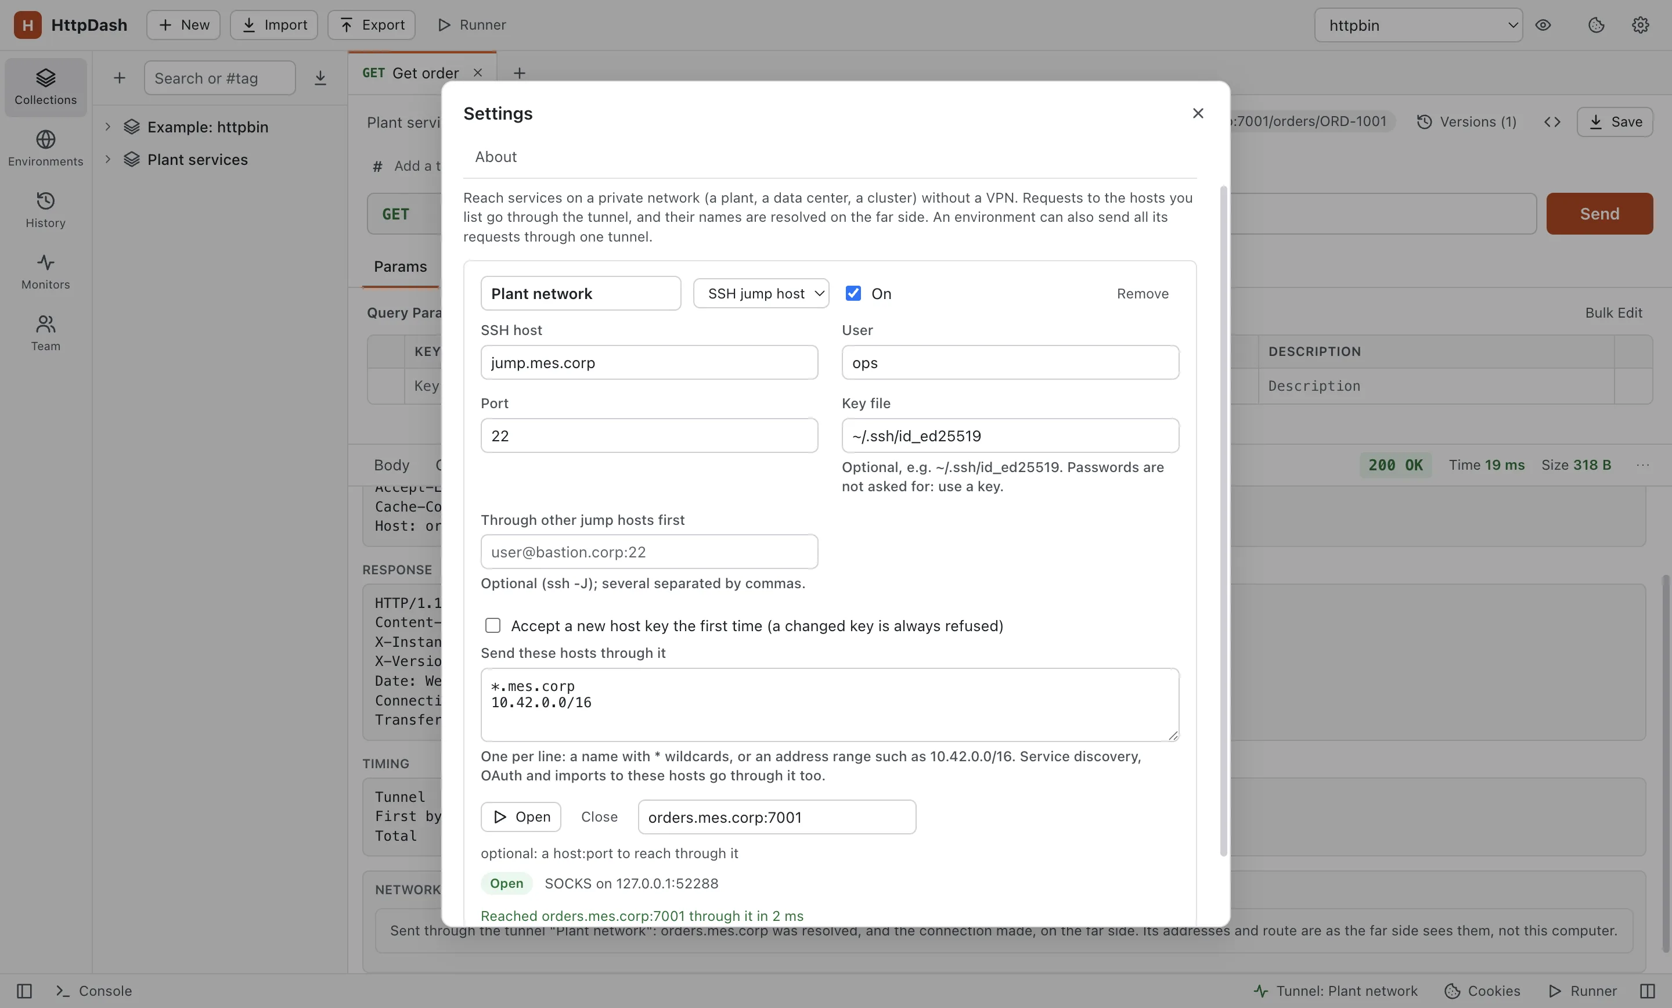
Task: Disable the tunnel On checkbox
Action: pyautogui.click(x=853, y=293)
